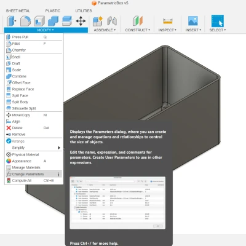This screenshot has width=246, height=246.
Task: Click the Press Pull toolbar icon
Action: [11, 21]
